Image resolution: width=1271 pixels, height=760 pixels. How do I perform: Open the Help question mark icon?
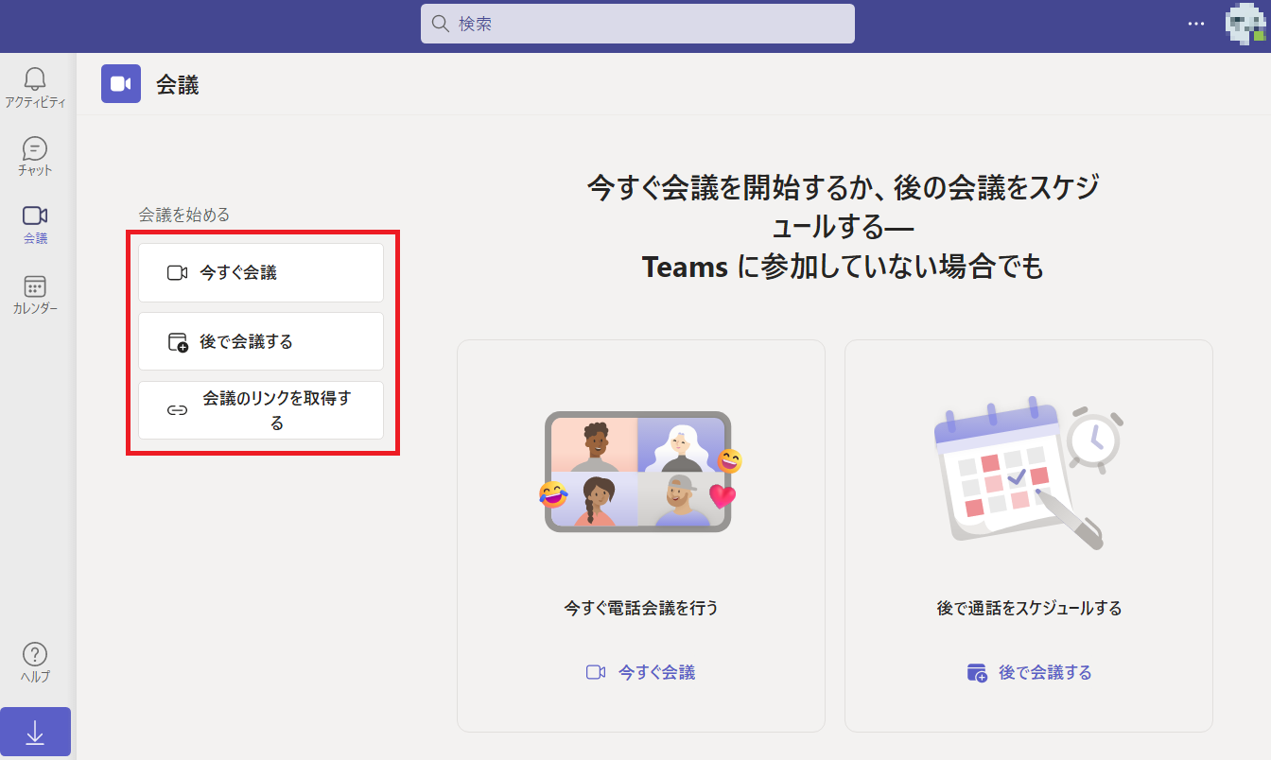[35, 654]
